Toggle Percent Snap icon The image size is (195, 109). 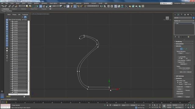tap(78, 6)
